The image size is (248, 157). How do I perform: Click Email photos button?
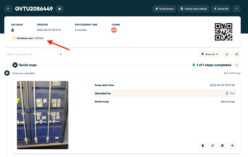click(x=164, y=8)
